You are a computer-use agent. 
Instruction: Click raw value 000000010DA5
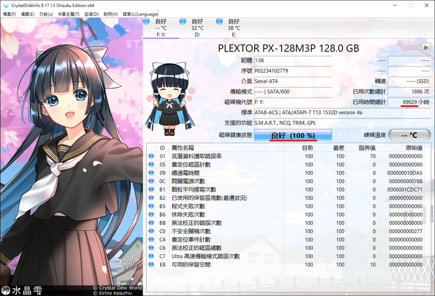tap(405, 173)
